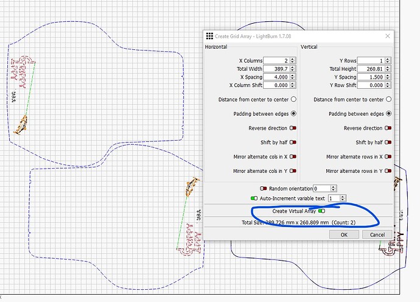Toggle vertical Shift by half switch

[388, 142]
